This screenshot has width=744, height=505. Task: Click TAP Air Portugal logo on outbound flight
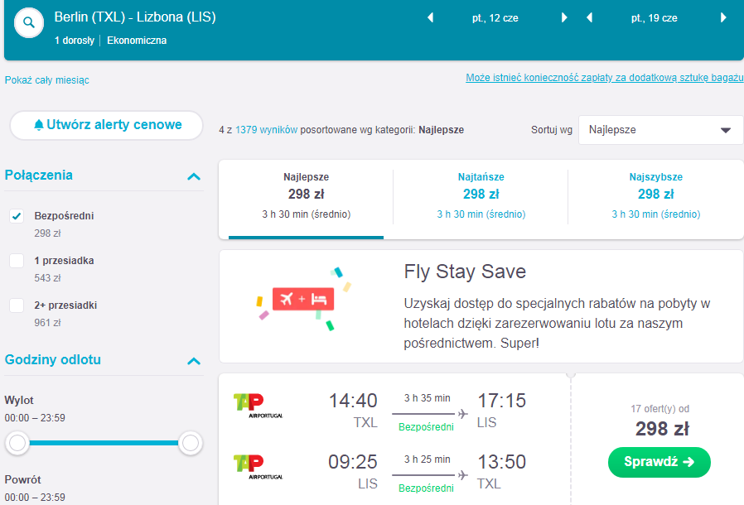[258, 406]
